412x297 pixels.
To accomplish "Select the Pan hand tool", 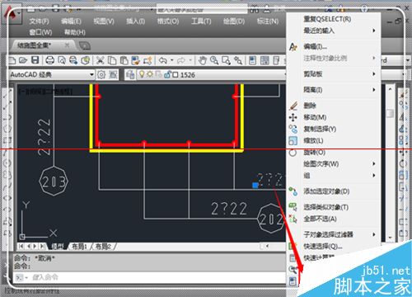I will pyautogui.click(x=203, y=60).
